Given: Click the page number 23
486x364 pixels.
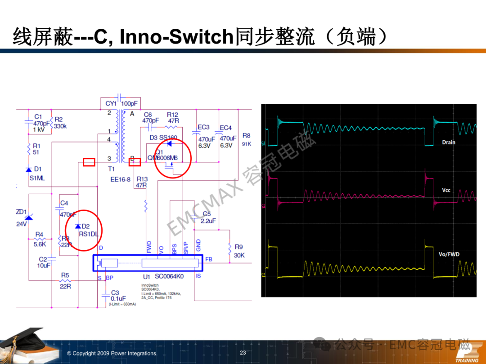Looking at the screenshot, I should click(243, 353).
